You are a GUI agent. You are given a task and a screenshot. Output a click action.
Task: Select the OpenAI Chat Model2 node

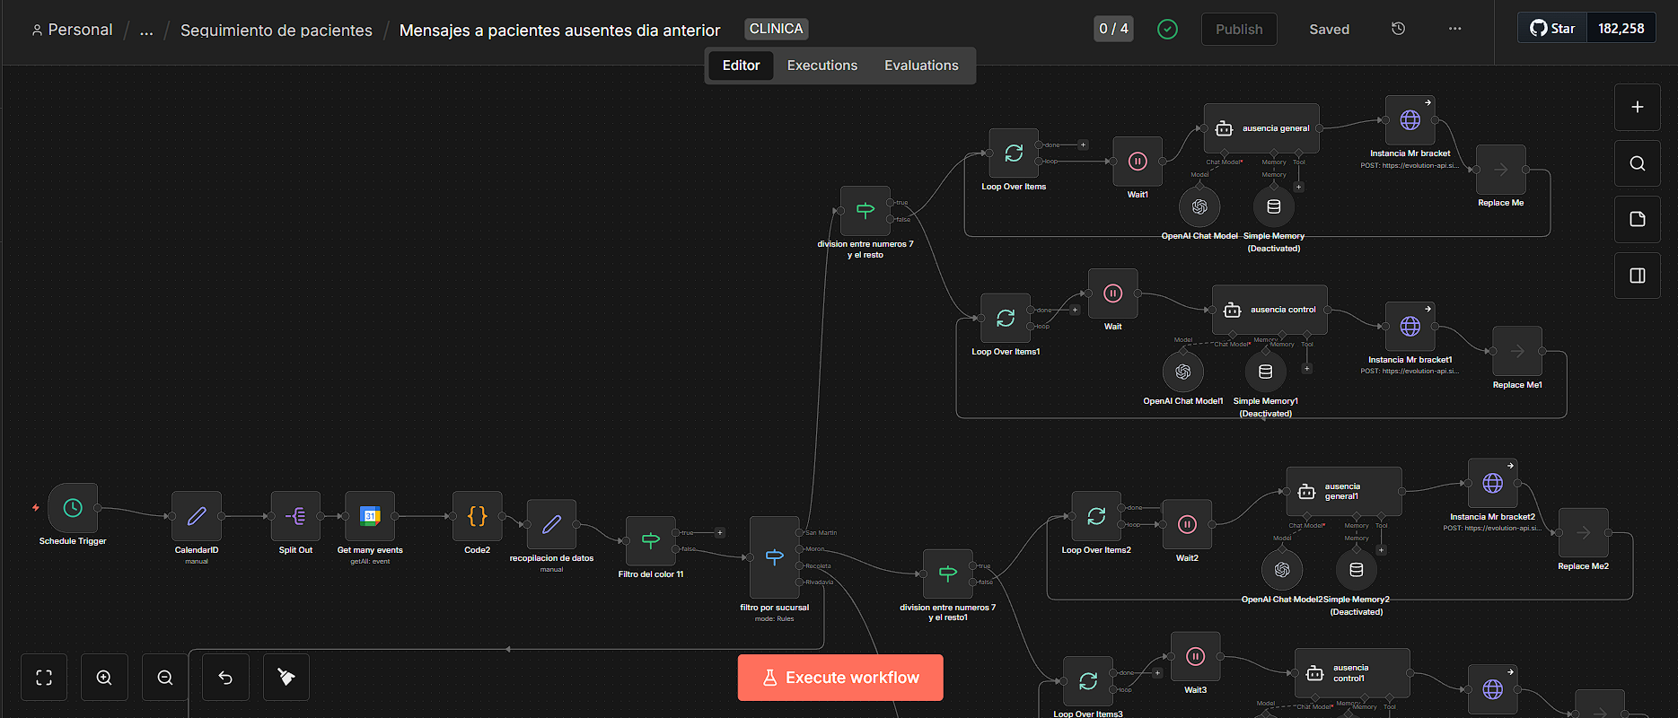pos(1282,570)
